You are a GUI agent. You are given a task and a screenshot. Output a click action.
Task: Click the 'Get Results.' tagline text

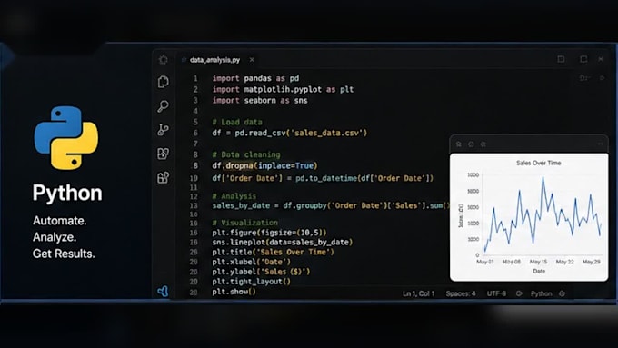(x=64, y=254)
